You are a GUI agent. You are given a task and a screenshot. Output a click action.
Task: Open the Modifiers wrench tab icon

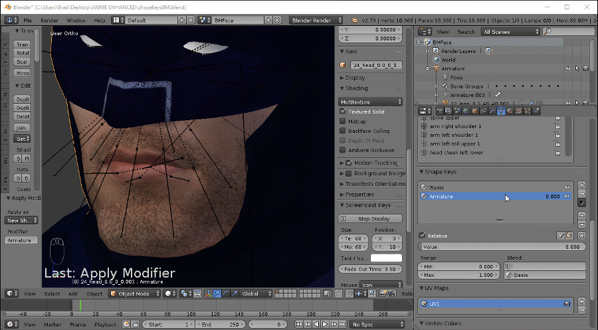[492, 111]
